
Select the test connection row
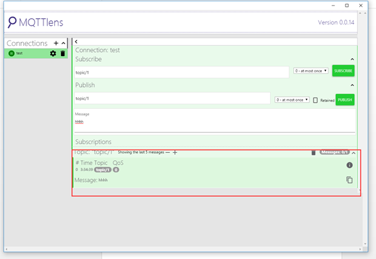coord(36,53)
